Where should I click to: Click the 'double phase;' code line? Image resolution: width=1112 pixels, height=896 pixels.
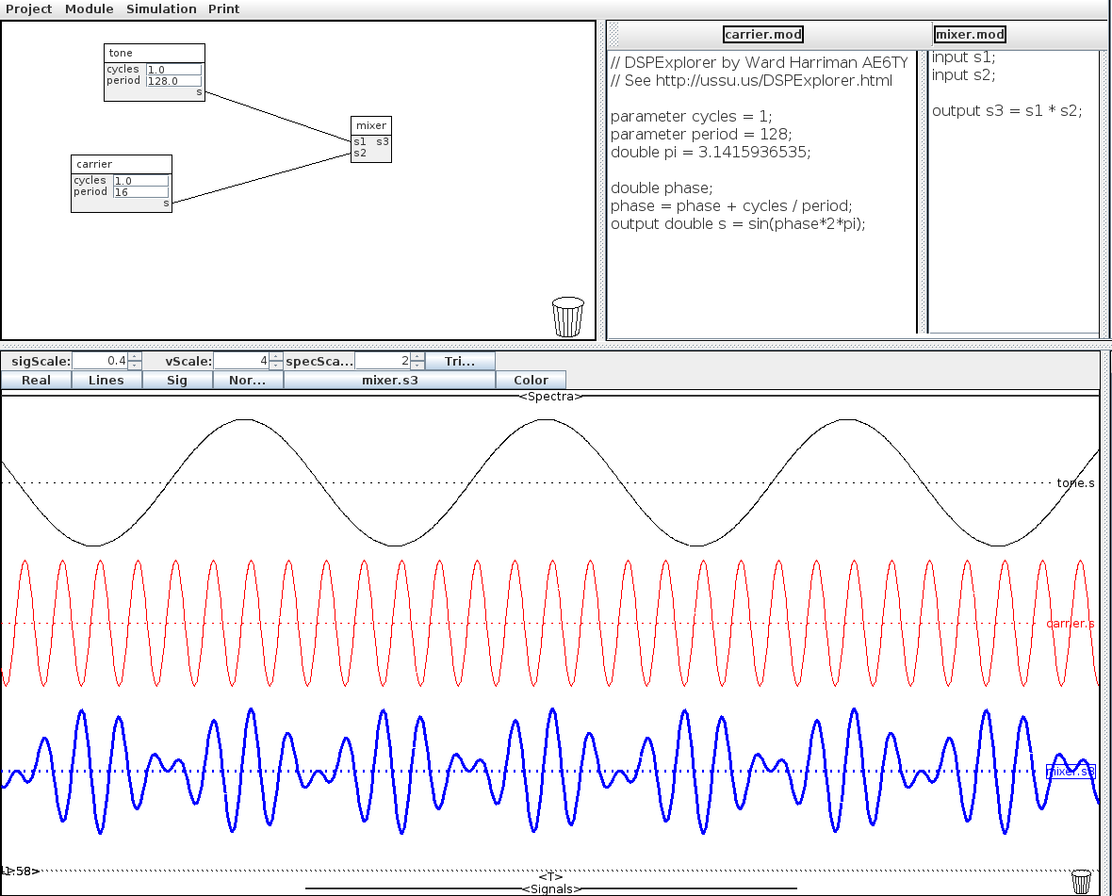click(661, 187)
